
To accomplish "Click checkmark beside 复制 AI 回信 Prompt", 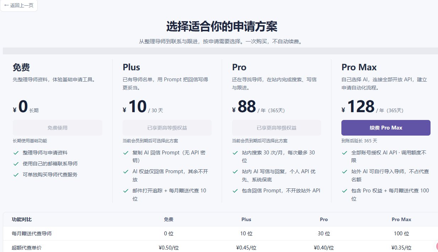I will coord(125,153).
